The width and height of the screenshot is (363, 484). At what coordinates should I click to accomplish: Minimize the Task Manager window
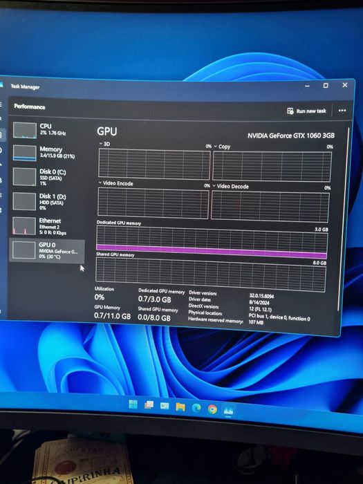(x=307, y=86)
